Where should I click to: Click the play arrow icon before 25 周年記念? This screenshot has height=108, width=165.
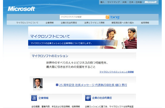click(57, 85)
